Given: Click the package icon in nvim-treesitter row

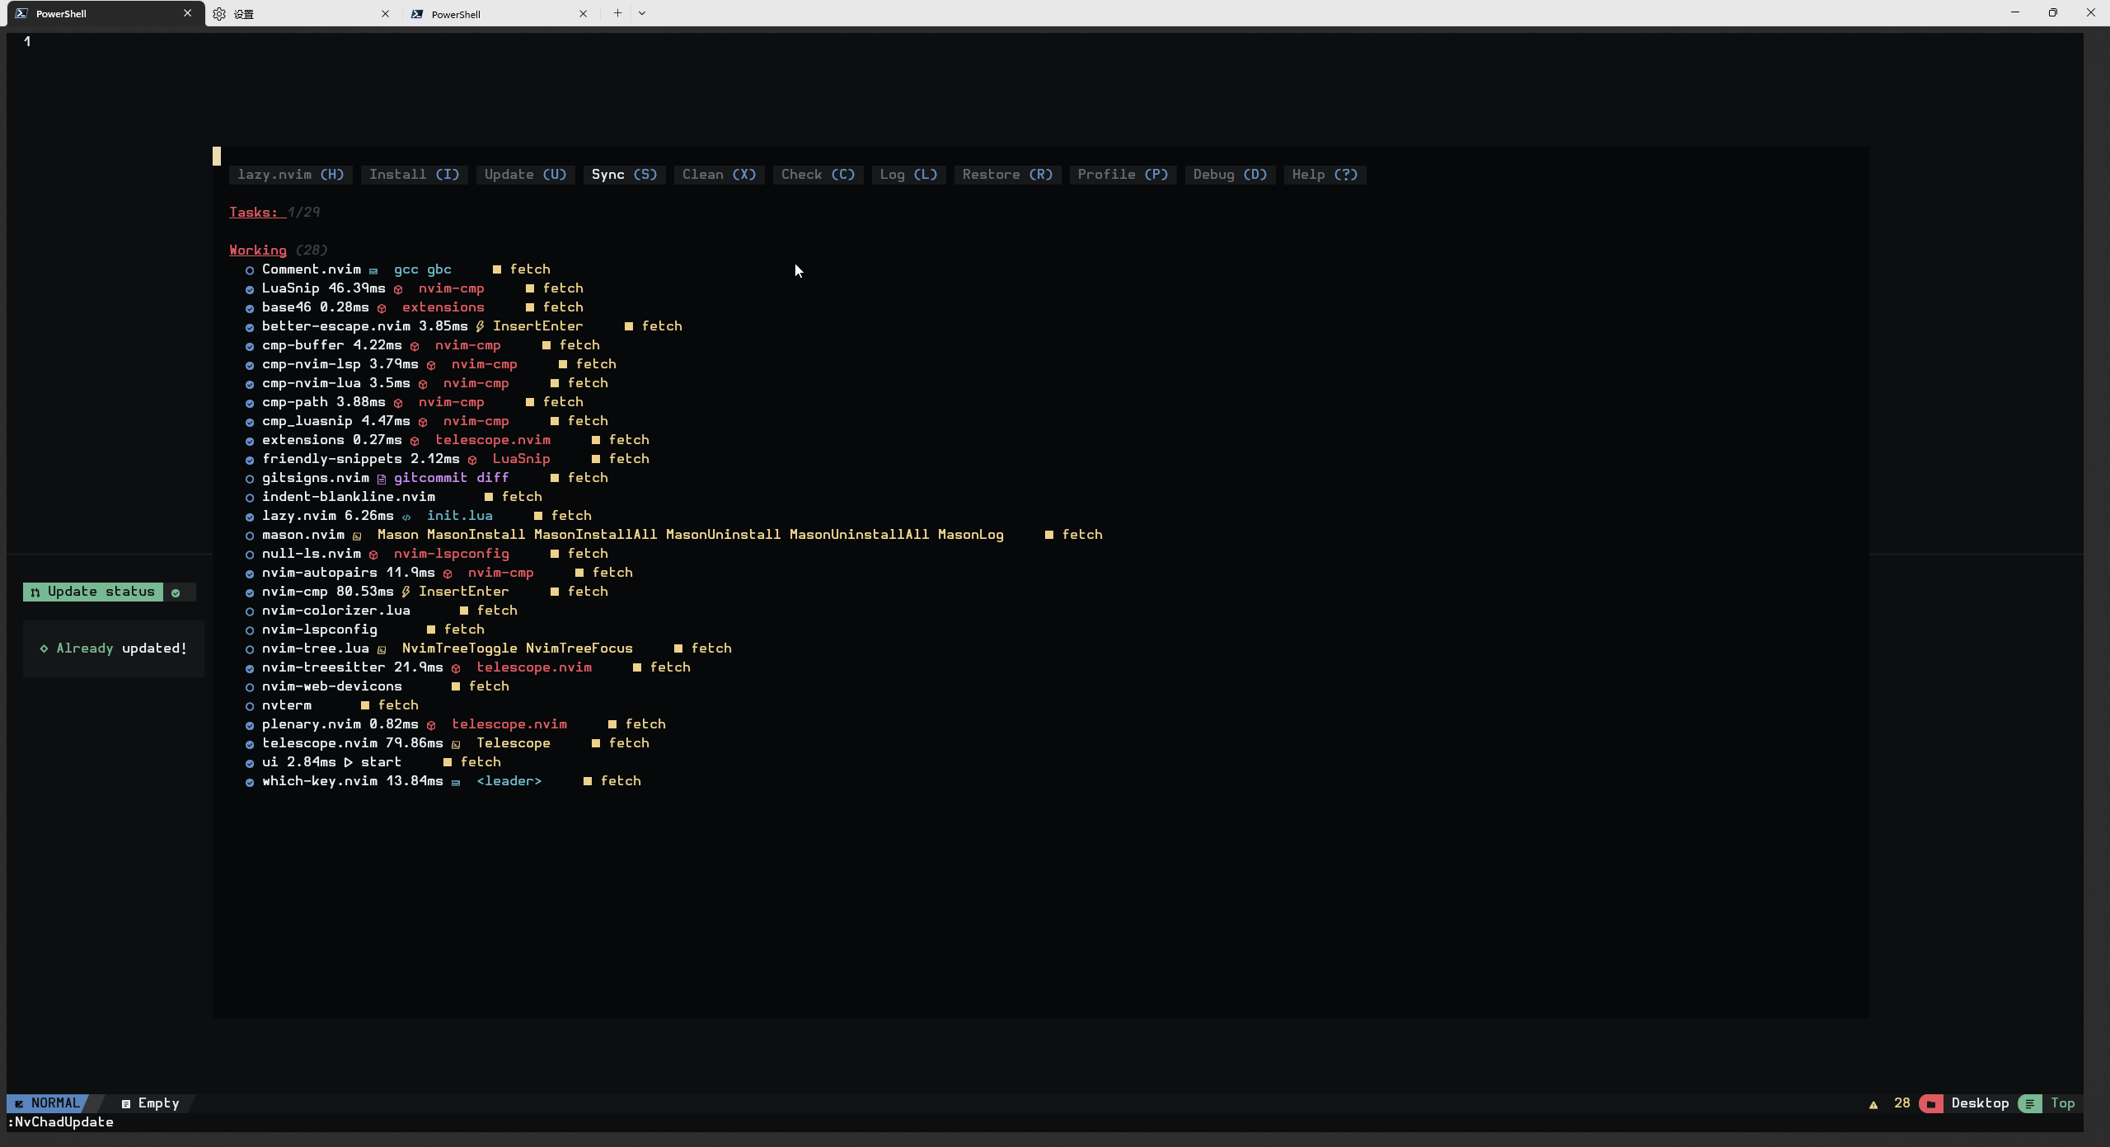Looking at the screenshot, I should tap(456, 668).
